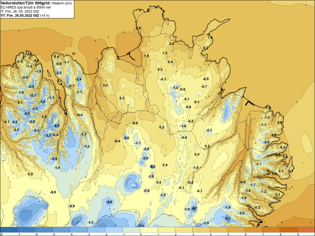Click the 4.8 temperature label on map
Screen dimensions: 315x236
[x=280, y=122]
